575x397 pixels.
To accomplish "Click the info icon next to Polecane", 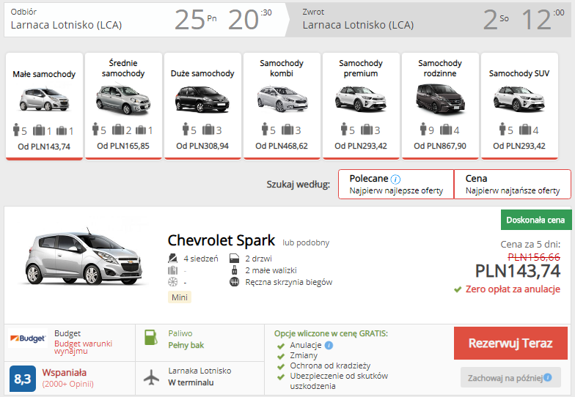I will click(x=396, y=179).
